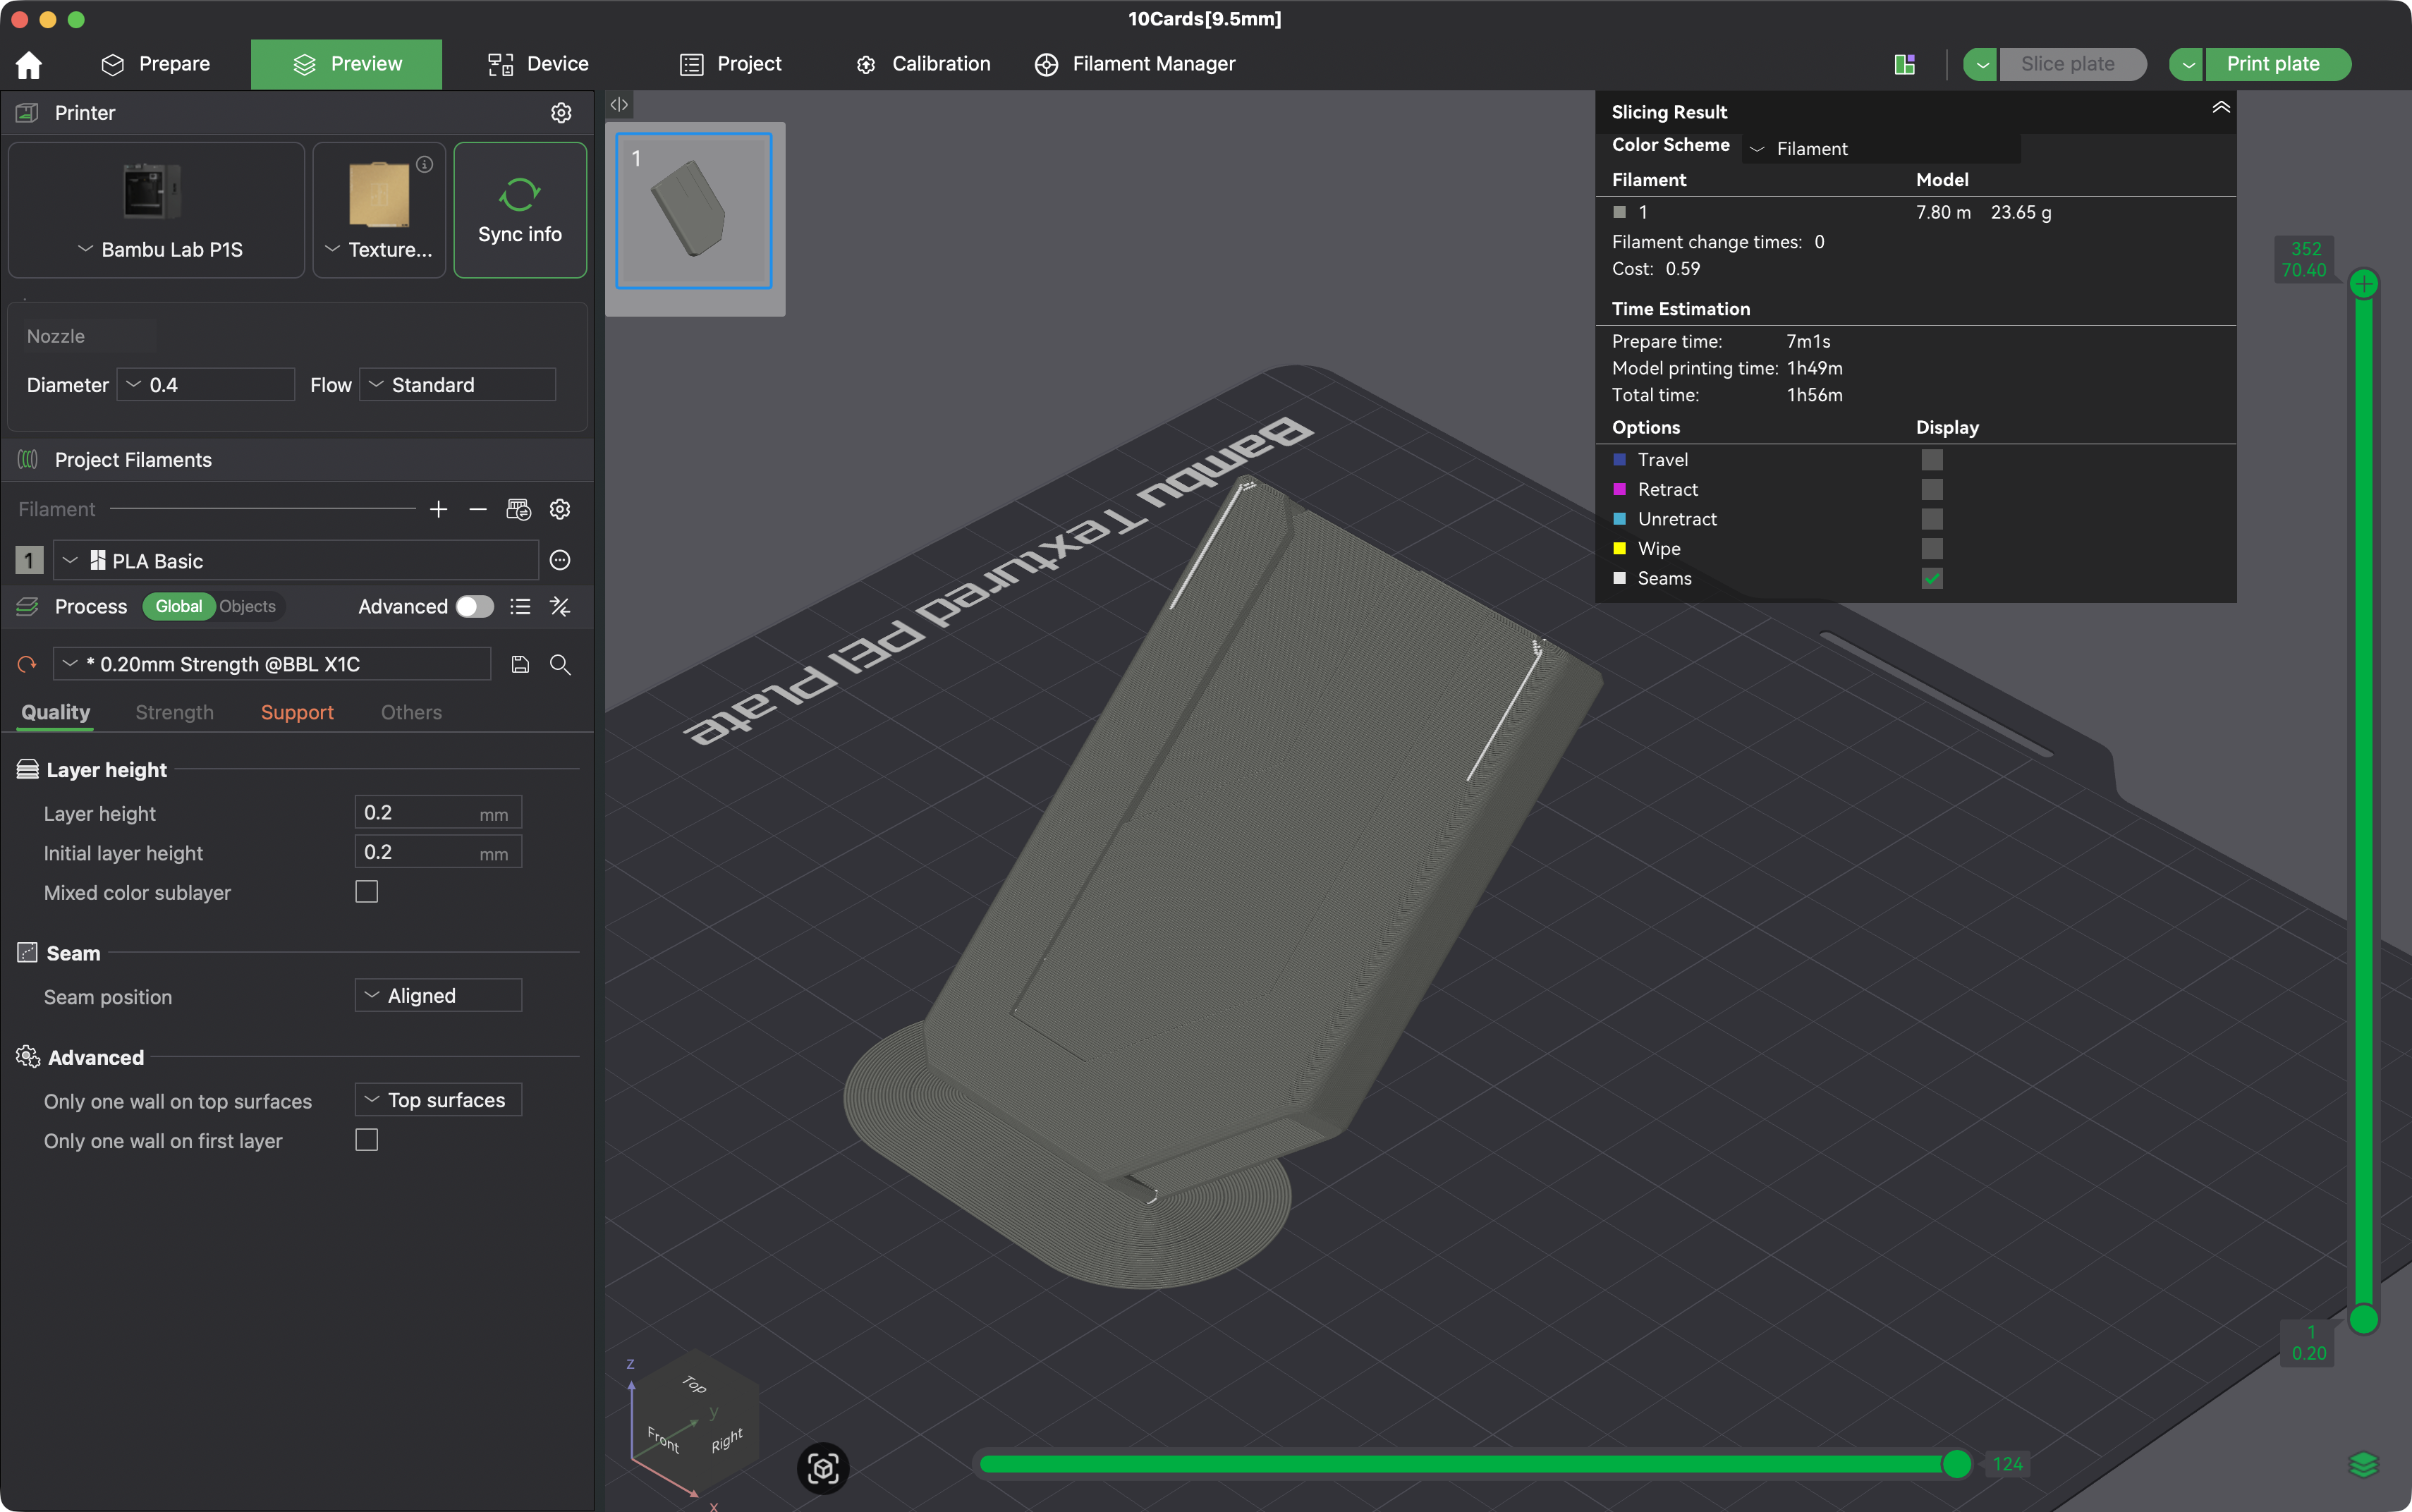Open the Calibration tab
The height and width of the screenshot is (1512, 2412).
pos(923,65)
